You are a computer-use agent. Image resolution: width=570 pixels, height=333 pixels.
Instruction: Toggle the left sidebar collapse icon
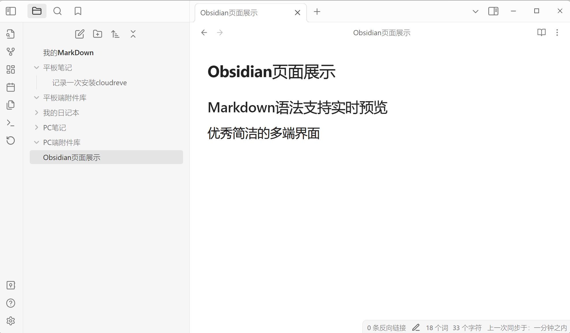point(11,11)
